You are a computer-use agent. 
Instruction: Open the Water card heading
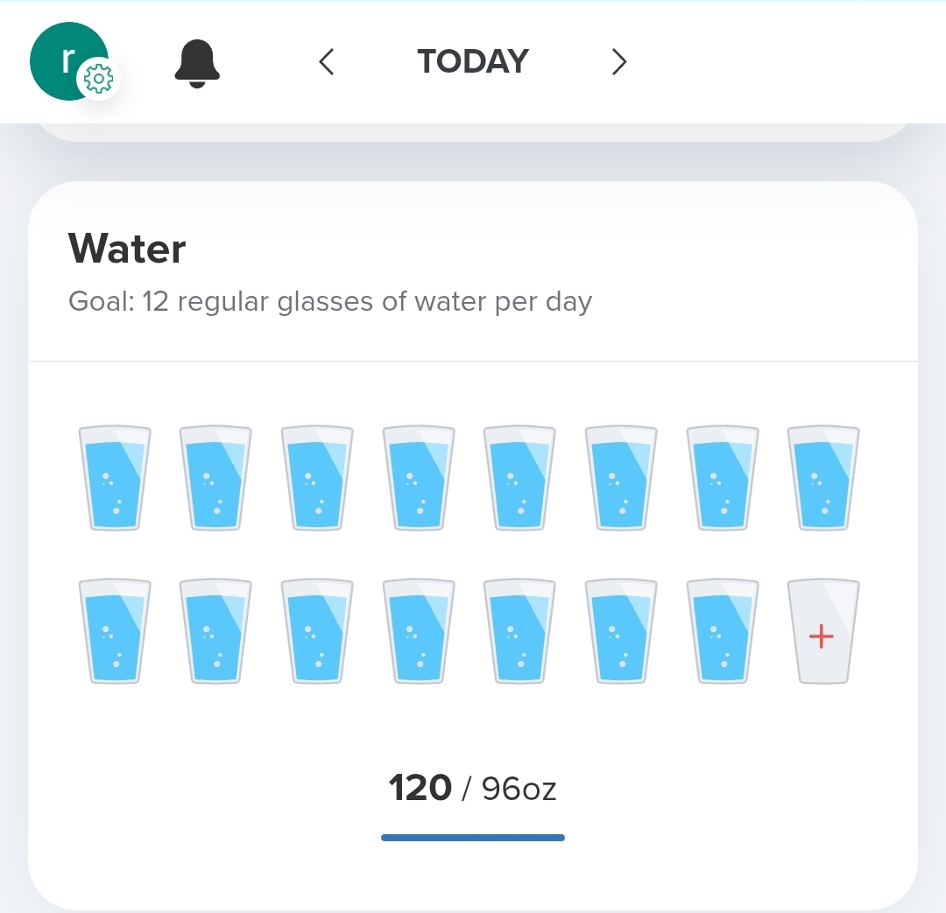[127, 249]
